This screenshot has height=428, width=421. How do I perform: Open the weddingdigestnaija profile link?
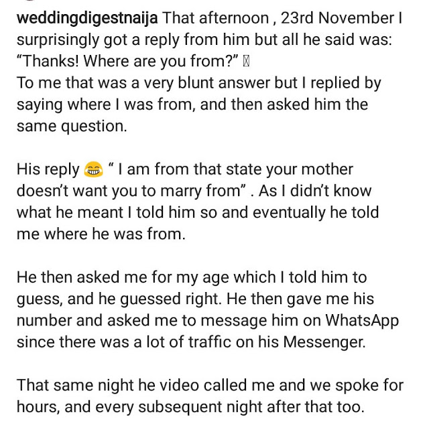pyautogui.click(x=87, y=19)
